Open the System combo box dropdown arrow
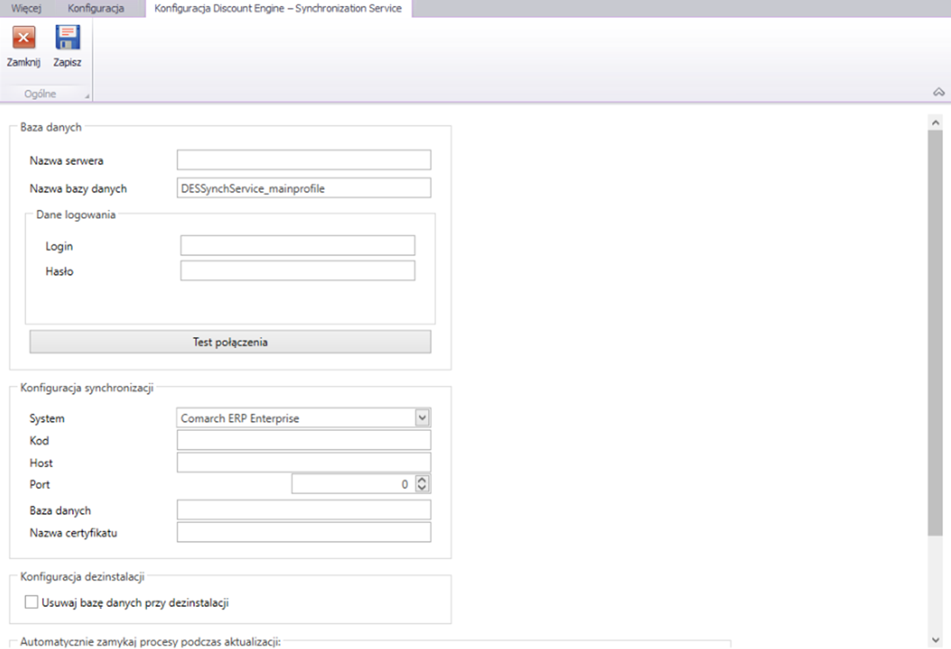Image resolution: width=951 pixels, height=649 pixels. 422,418
